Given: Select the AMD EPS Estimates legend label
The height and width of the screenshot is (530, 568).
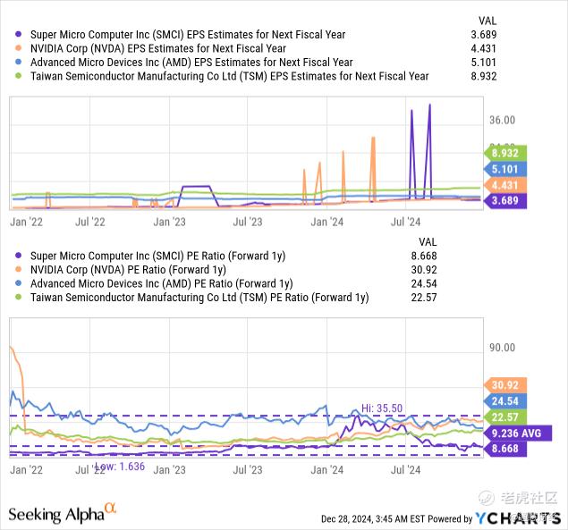Looking at the screenshot, I should point(191,63).
